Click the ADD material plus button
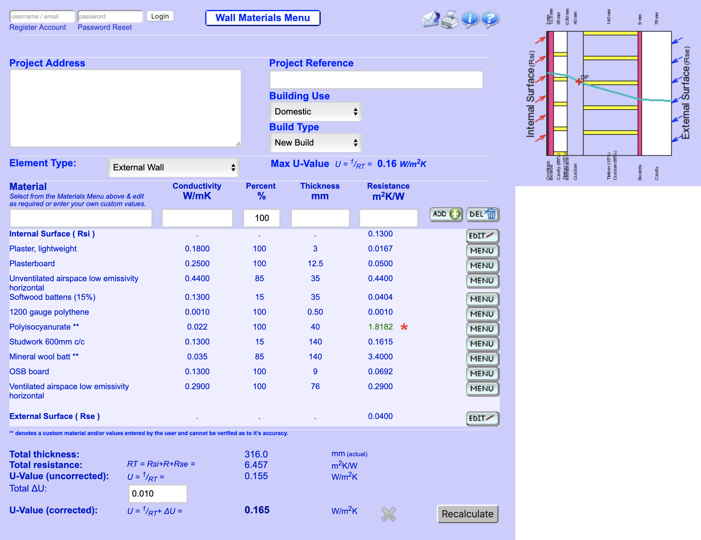701x540 pixels. coord(446,214)
